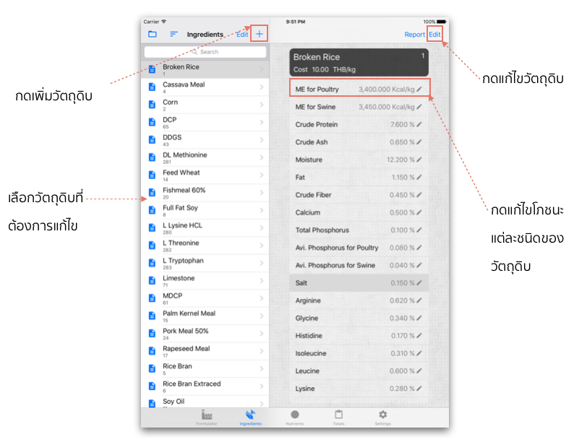This screenshot has width=574, height=442.
Task: Edit Lysine value pencil
Action: 419,388
